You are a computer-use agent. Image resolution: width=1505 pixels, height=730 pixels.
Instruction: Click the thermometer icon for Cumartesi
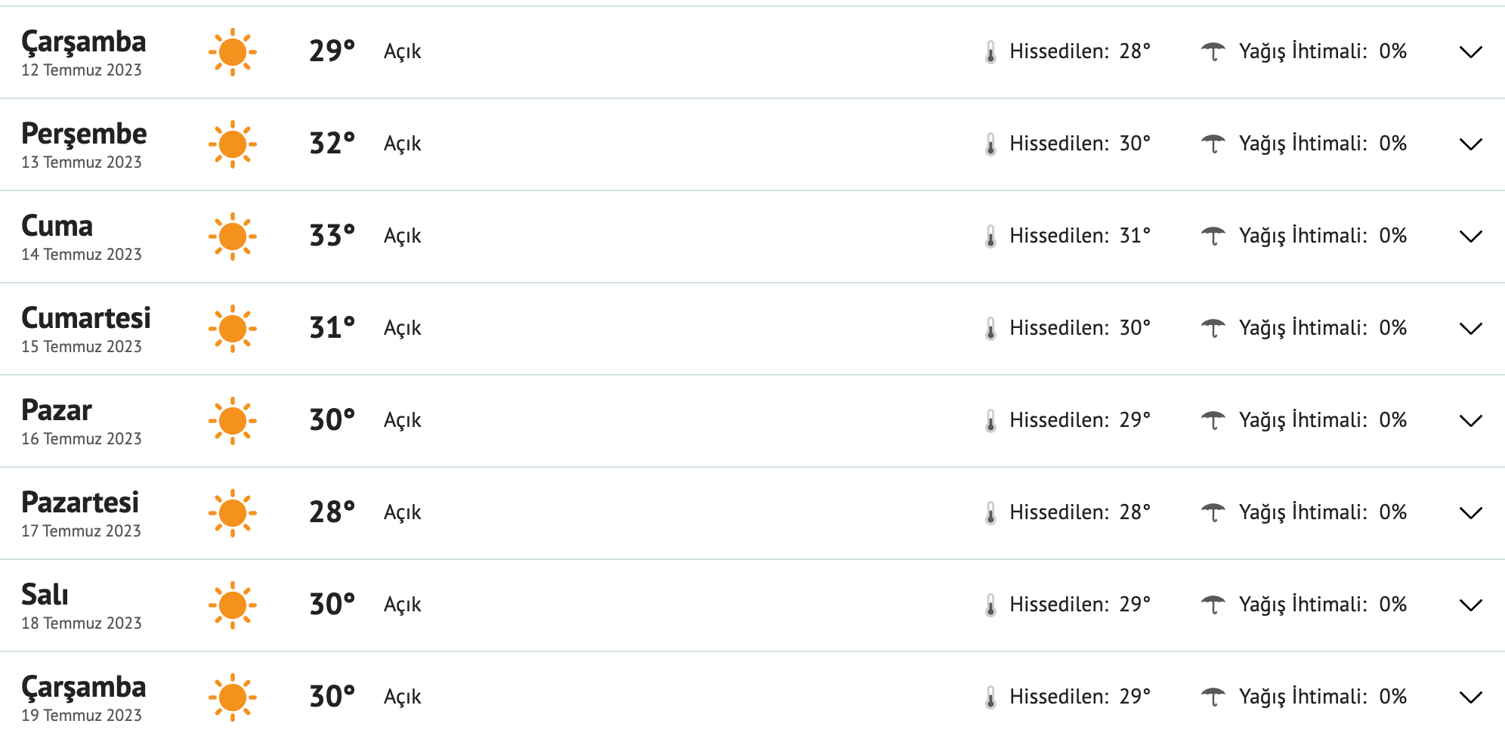(990, 329)
